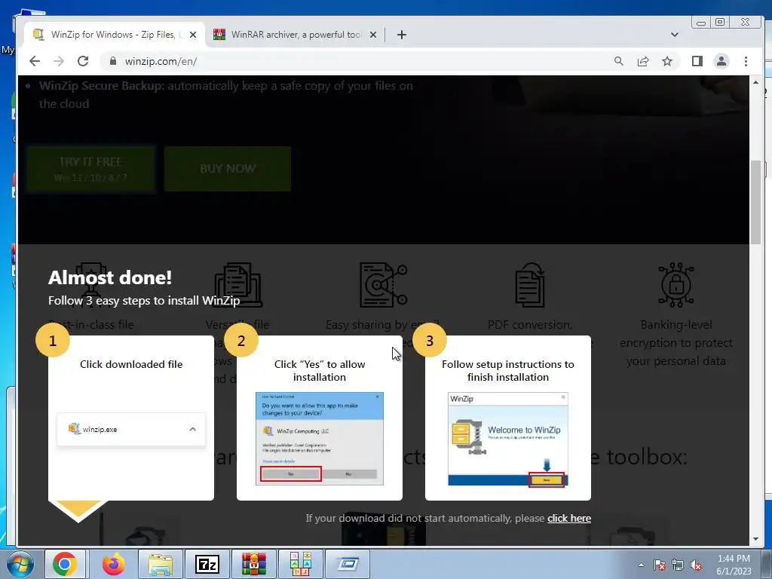
Task: Open the Chrome three-dot menu
Action: (x=746, y=61)
